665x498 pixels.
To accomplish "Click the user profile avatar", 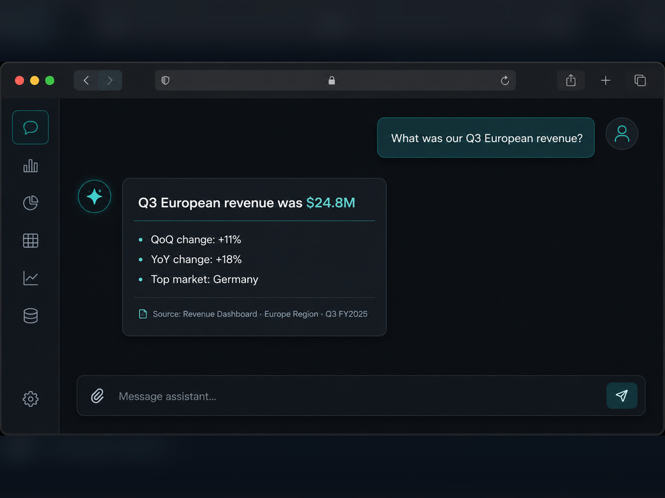I will [622, 134].
